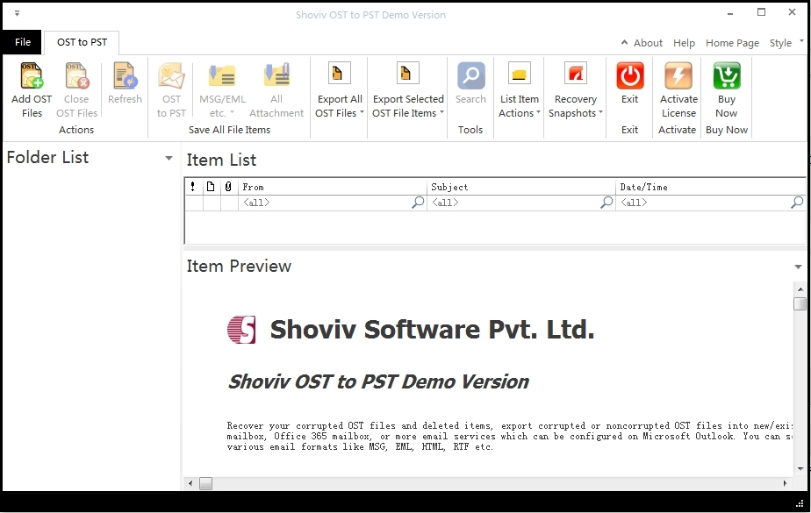Click the Add OST Files icon

[32, 75]
